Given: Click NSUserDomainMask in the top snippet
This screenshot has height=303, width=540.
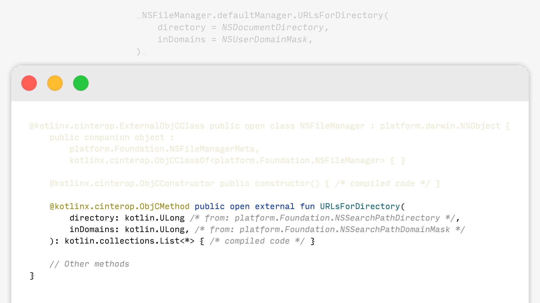Looking at the screenshot, I should tap(264, 40).
